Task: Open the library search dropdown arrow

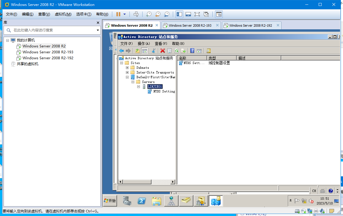Action: tap(98, 30)
